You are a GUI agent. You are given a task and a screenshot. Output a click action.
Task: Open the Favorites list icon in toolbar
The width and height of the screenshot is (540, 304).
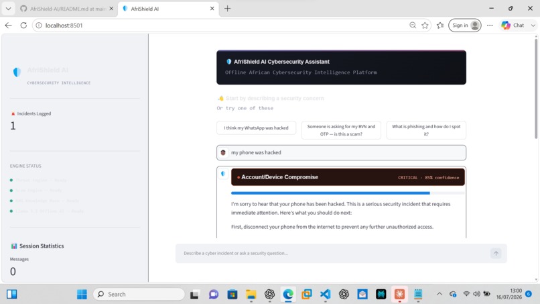coord(440,26)
